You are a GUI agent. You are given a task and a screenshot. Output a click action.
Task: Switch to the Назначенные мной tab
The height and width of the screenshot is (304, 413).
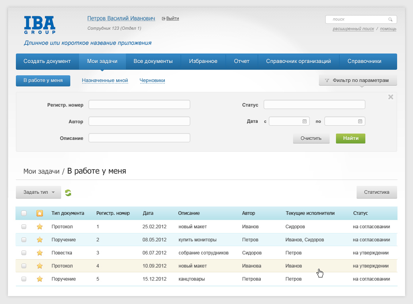click(105, 80)
